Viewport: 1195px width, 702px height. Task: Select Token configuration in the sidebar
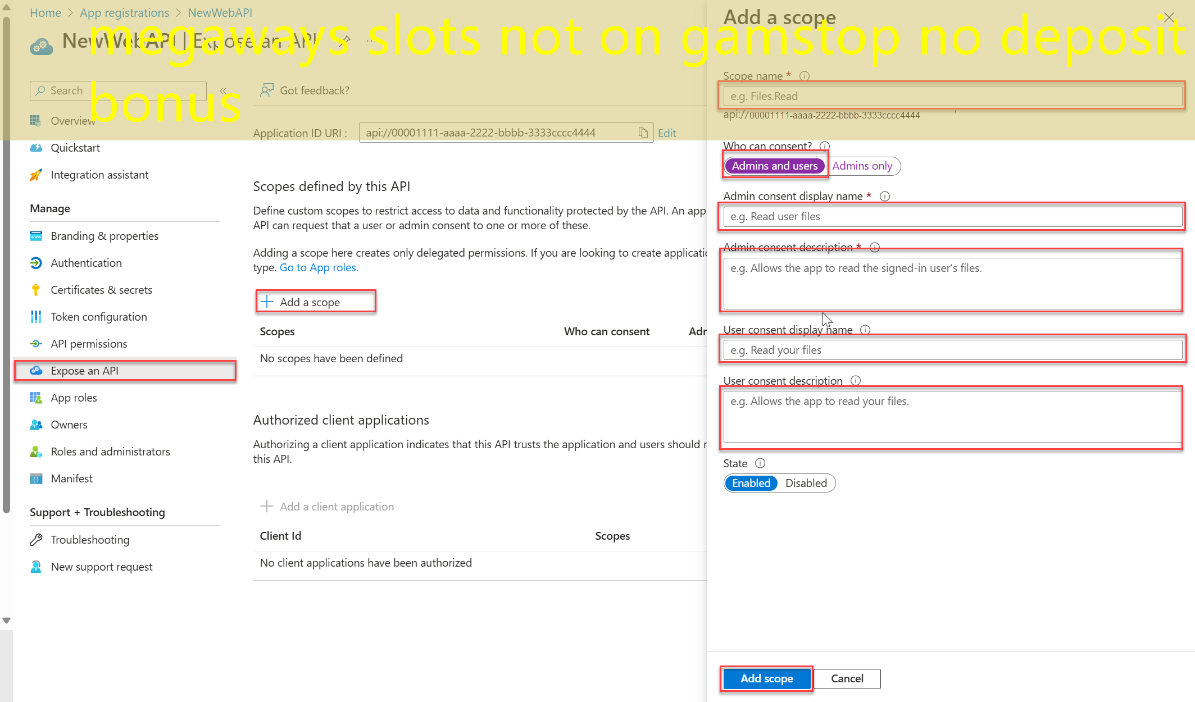[98, 316]
